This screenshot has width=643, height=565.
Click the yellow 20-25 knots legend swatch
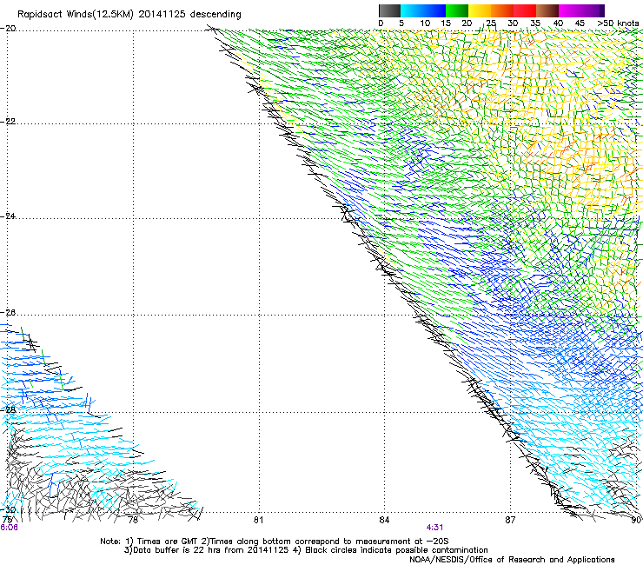point(480,10)
